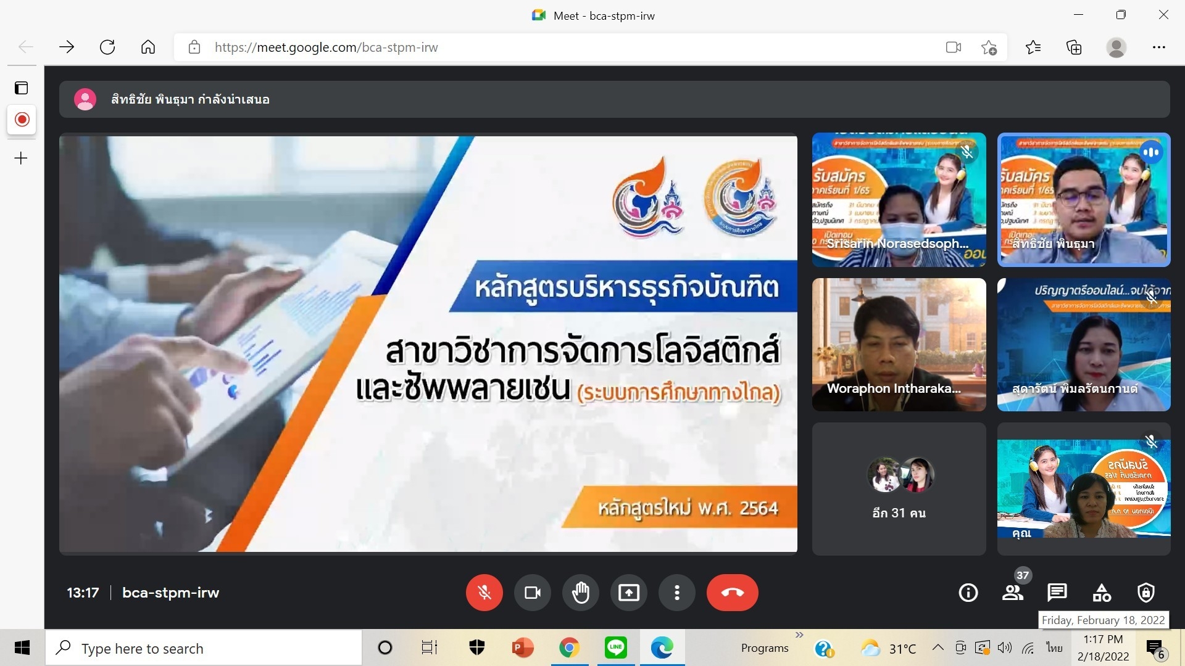Click the tab actions menu in sidebar
The width and height of the screenshot is (1185, 666).
point(22,88)
